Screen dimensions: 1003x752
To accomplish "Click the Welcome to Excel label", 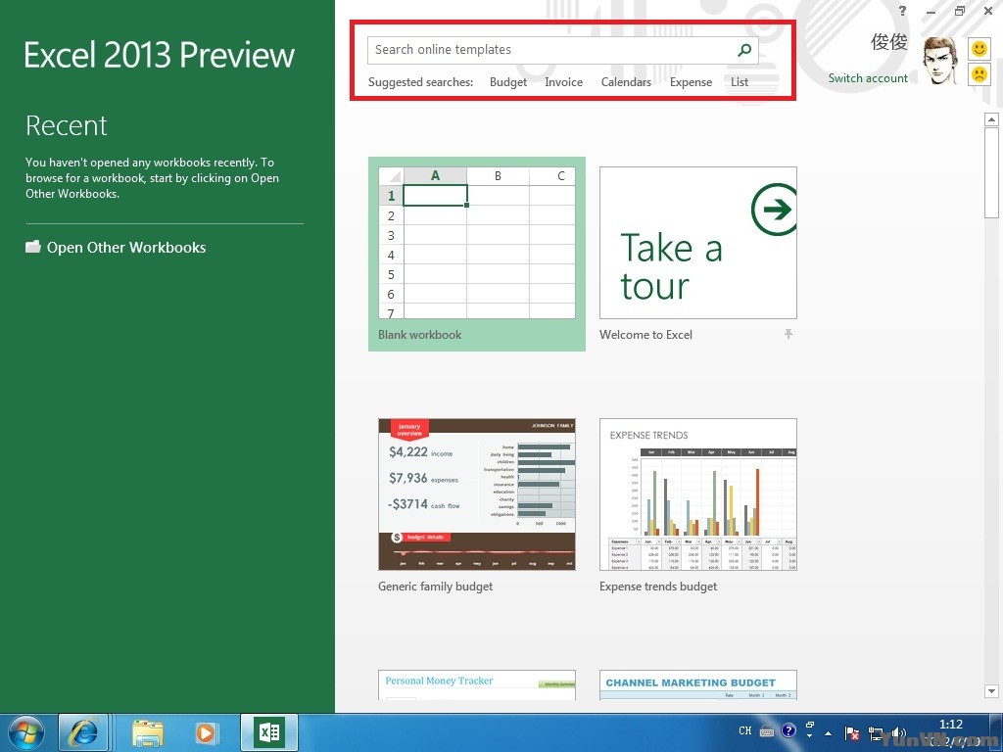I will 645,335.
